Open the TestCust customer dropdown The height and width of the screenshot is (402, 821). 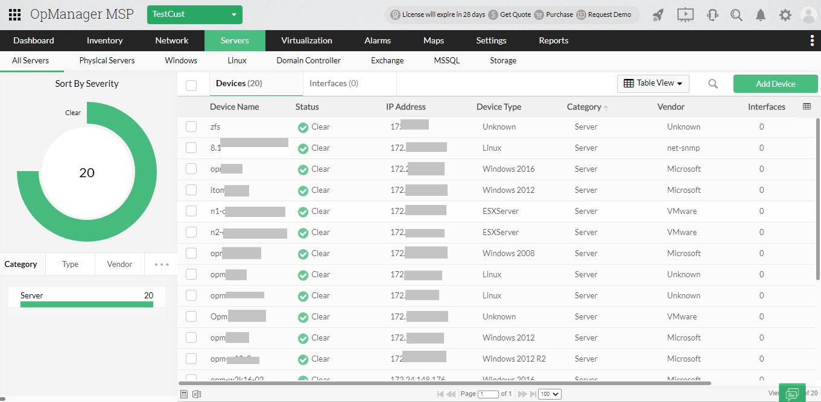point(195,14)
